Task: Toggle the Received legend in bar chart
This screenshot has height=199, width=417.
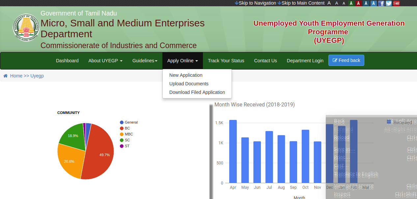Action: pos(400,122)
